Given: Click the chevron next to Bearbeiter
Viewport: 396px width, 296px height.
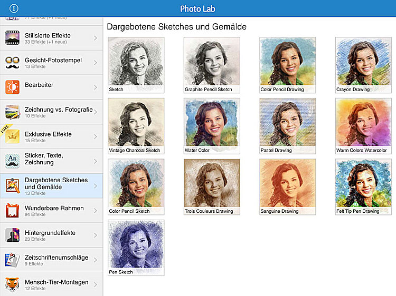Looking at the screenshot, I should pos(96,87).
